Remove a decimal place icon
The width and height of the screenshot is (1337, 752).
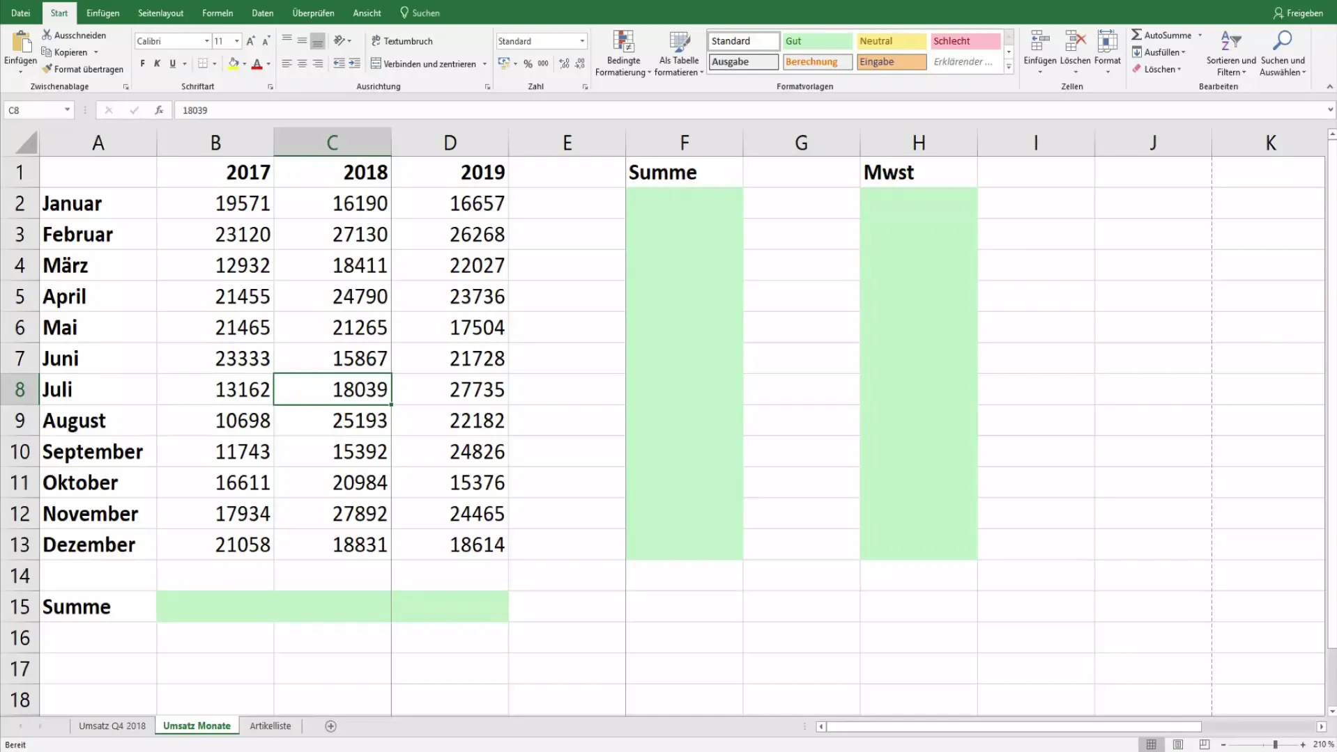point(580,63)
